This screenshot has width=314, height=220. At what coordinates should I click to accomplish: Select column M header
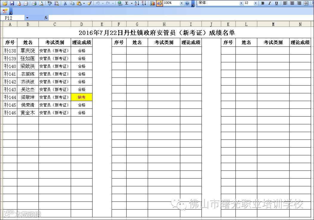273,24
